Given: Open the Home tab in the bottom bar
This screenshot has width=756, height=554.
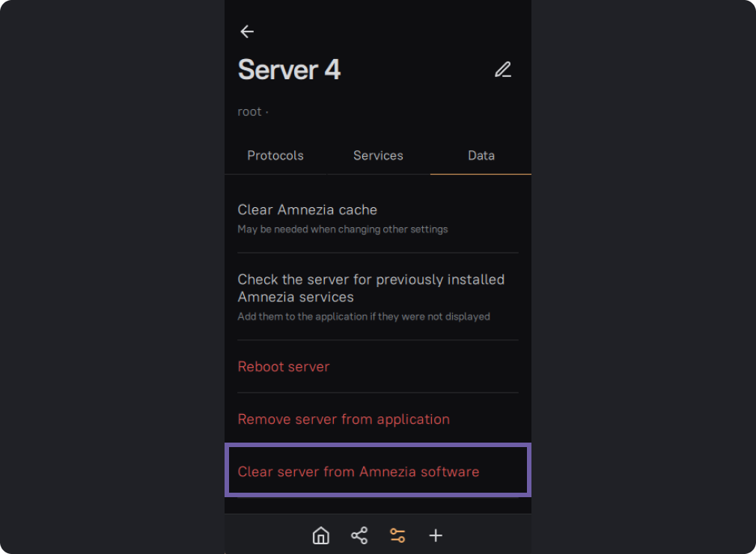Looking at the screenshot, I should (x=320, y=535).
